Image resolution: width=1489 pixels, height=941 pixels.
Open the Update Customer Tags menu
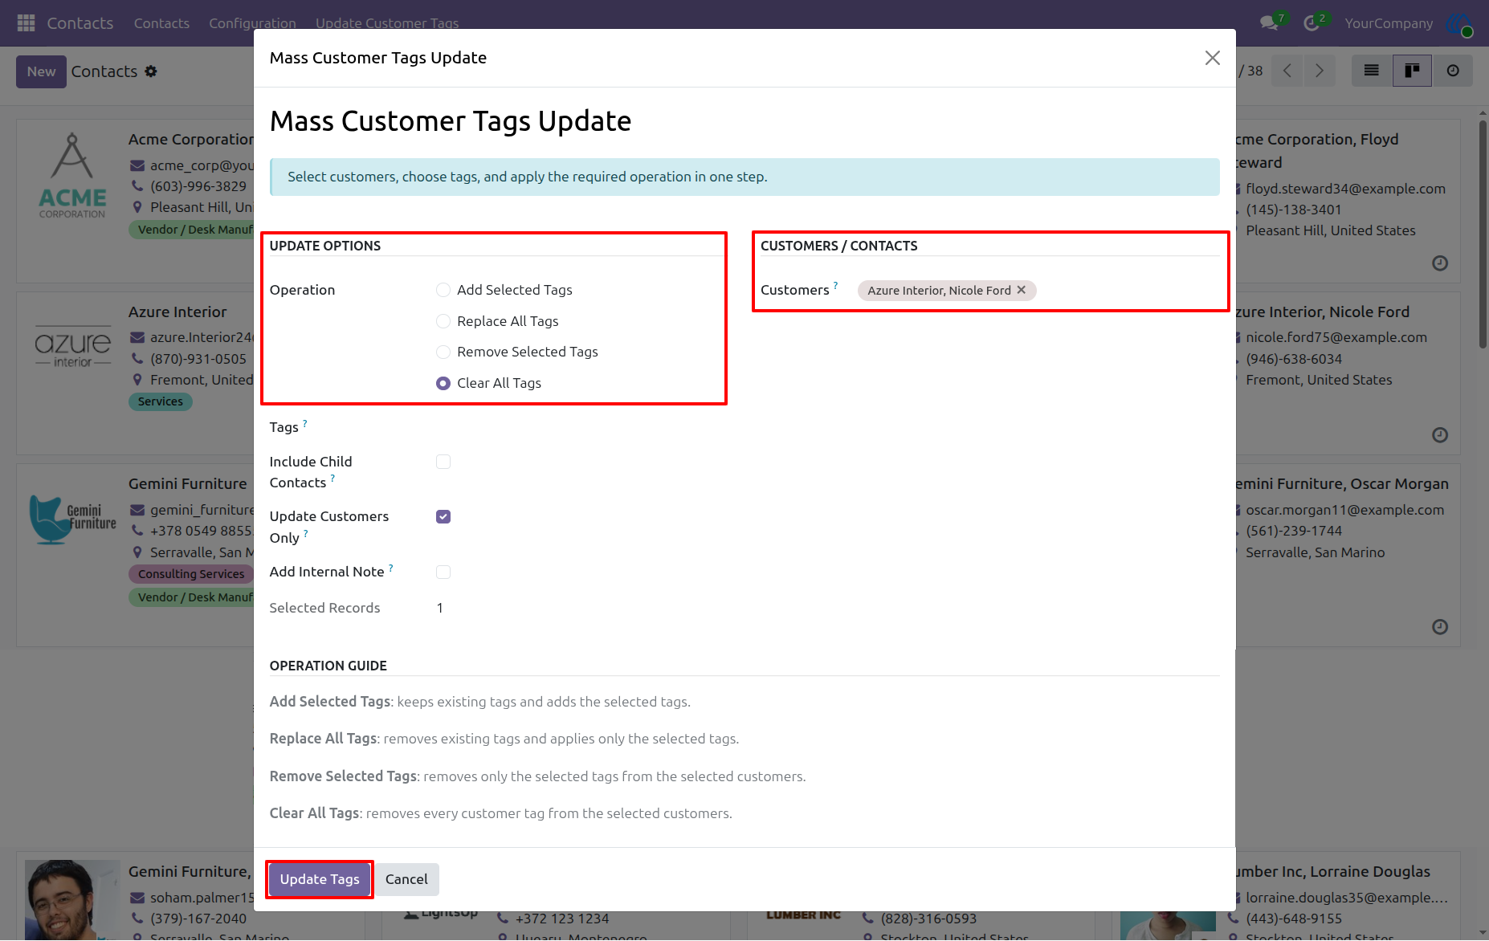pyautogui.click(x=387, y=23)
